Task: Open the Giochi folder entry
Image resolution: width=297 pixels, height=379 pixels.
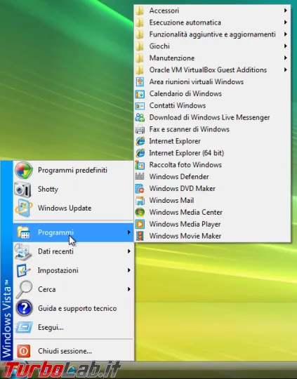Action: [x=212, y=46]
